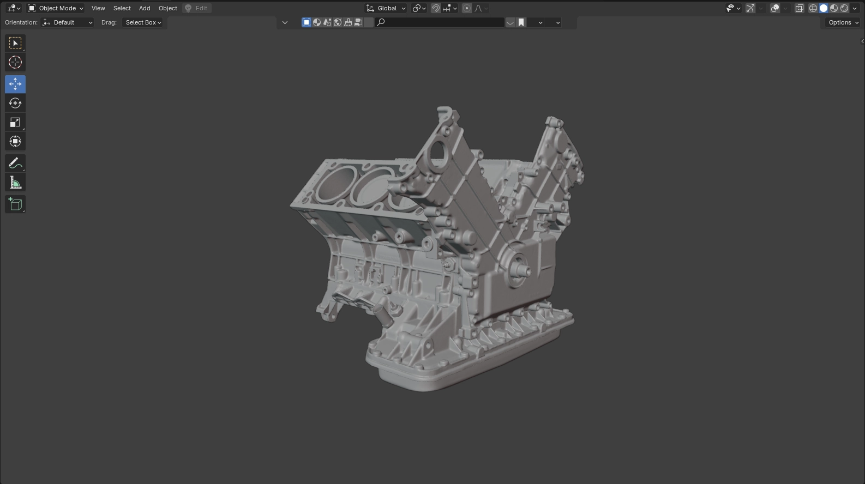Pick the Annotate pencil tool

pos(15,164)
